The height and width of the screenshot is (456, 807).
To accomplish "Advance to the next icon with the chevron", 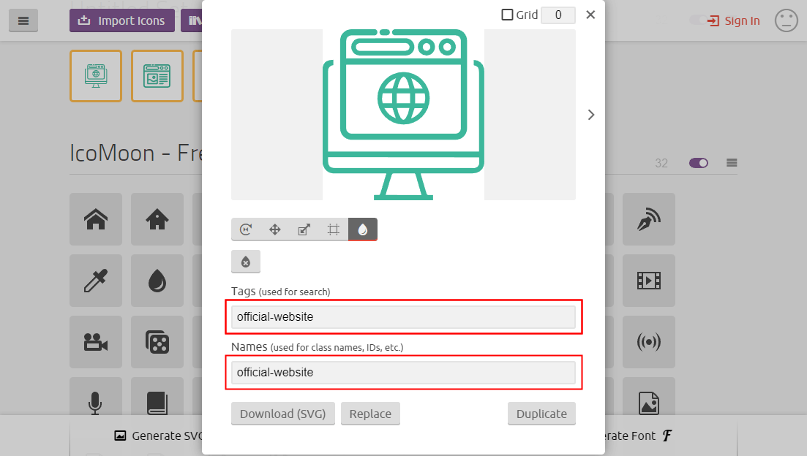I will tap(590, 115).
